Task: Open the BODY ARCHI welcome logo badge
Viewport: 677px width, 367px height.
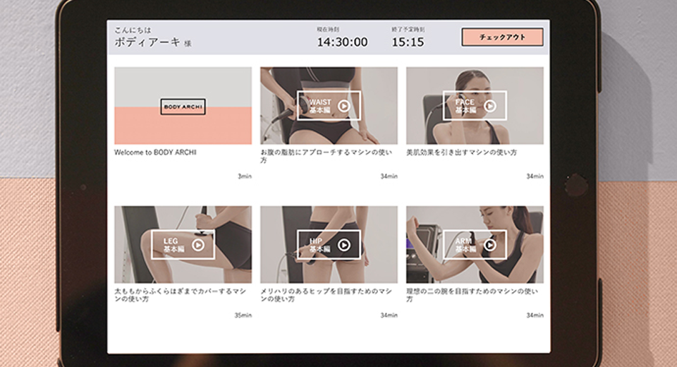Action: point(183,107)
